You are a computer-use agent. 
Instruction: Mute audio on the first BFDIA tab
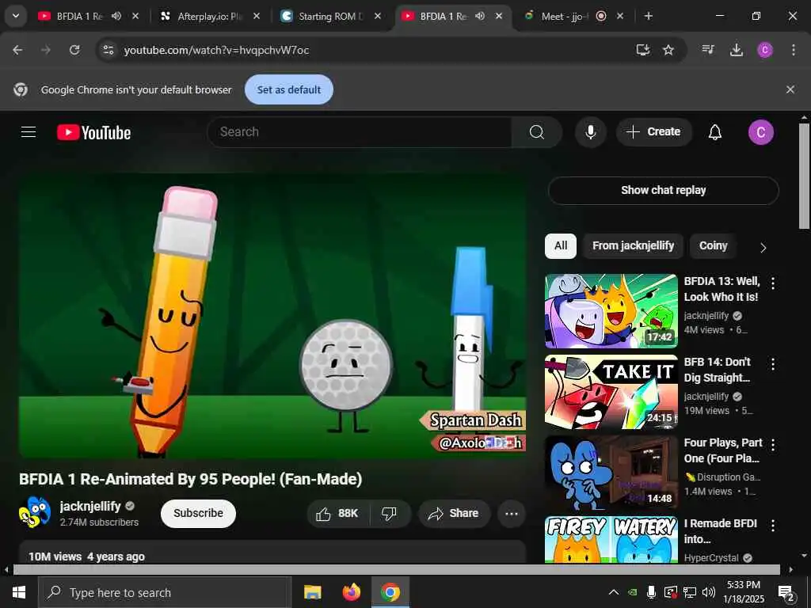[x=116, y=17]
